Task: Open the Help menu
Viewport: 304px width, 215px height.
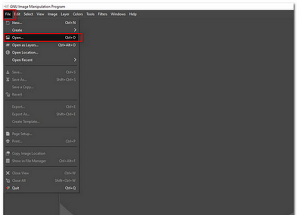Action: click(x=133, y=14)
